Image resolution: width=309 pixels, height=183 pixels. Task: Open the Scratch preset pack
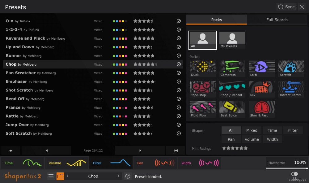[291, 69]
